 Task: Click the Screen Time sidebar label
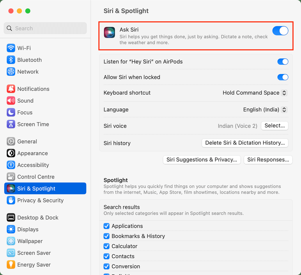33,124
